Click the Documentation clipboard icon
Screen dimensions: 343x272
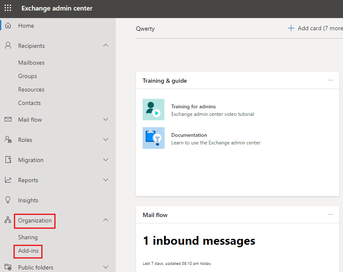[x=153, y=138]
